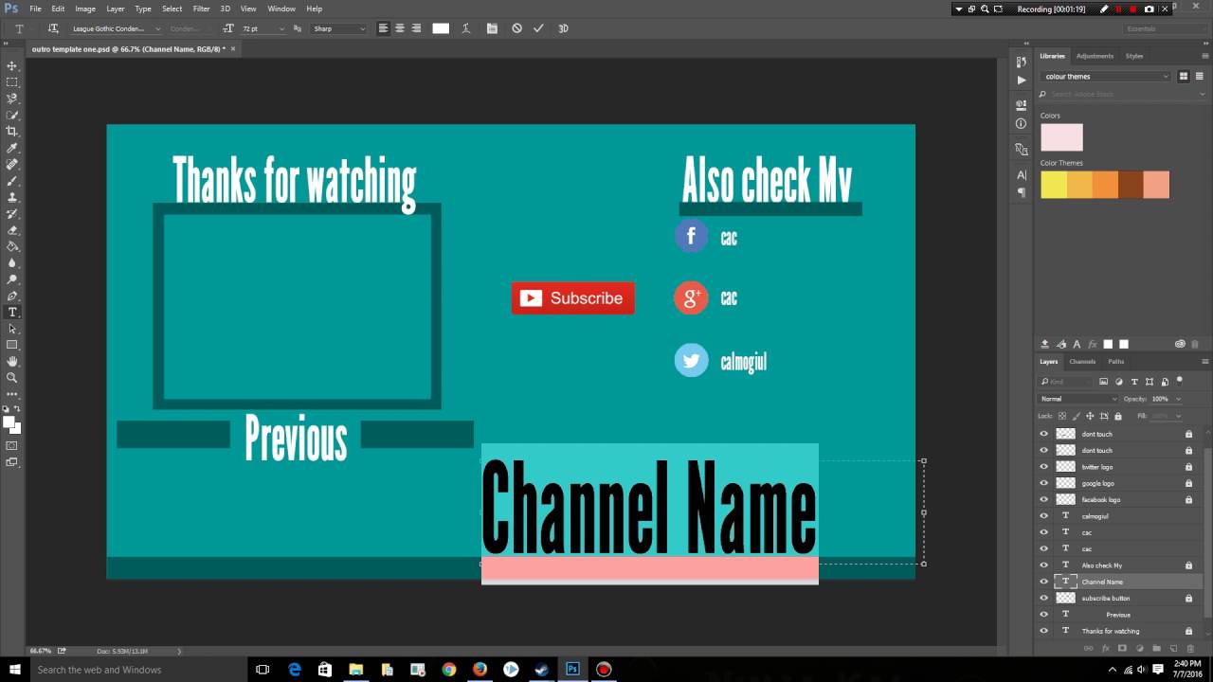Open the Libraries panel flyout menu
Image resolution: width=1213 pixels, height=682 pixels.
1204,56
